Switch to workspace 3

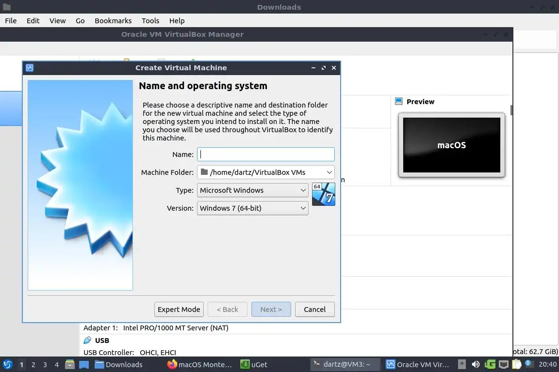click(45, 365)
